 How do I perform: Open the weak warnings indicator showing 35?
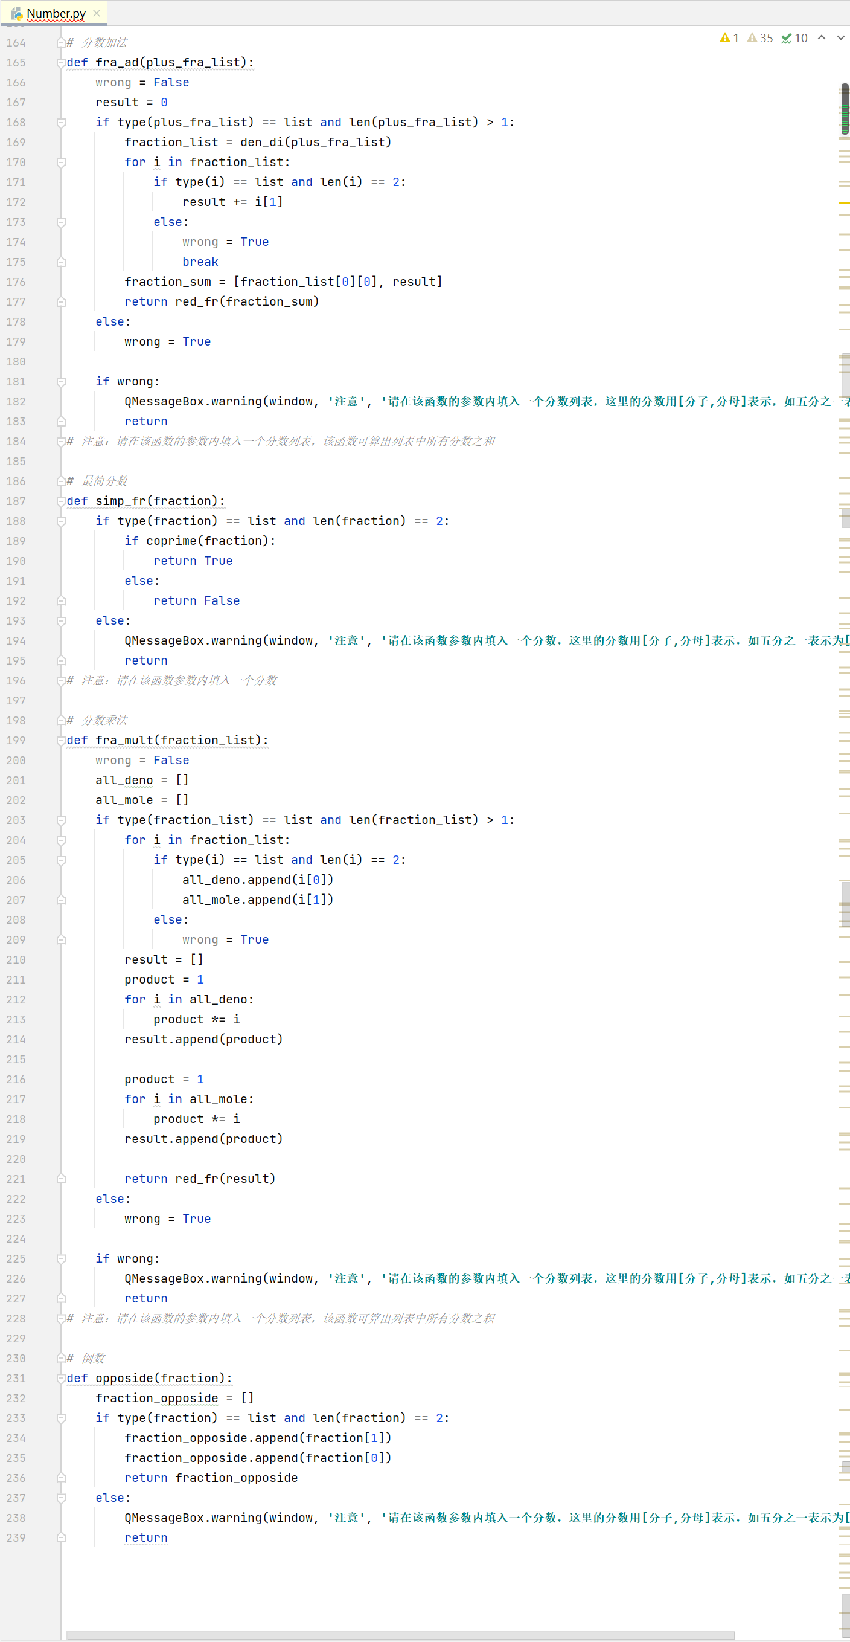coord(759,38)
